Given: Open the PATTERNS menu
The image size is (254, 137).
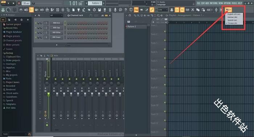Looking at the screenshot, I should point(214,3).
